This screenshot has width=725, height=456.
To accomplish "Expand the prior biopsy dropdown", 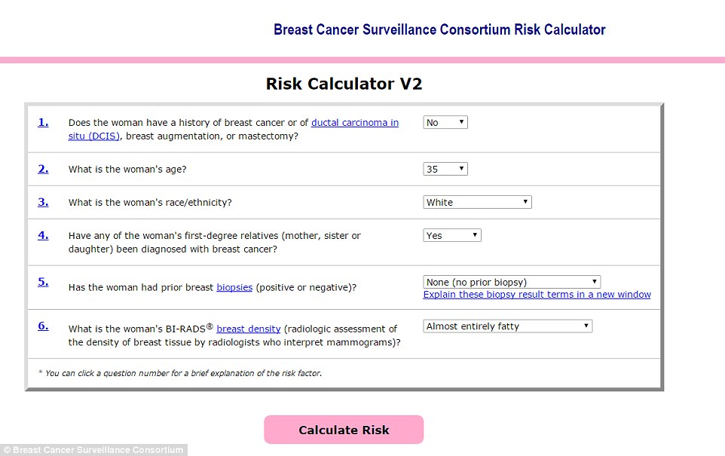I will 512,282.
